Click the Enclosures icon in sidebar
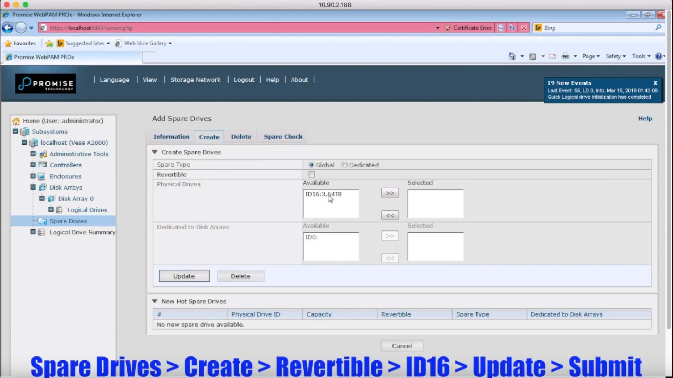The width and height of the screenshot is (673, 378). point(42,176)
